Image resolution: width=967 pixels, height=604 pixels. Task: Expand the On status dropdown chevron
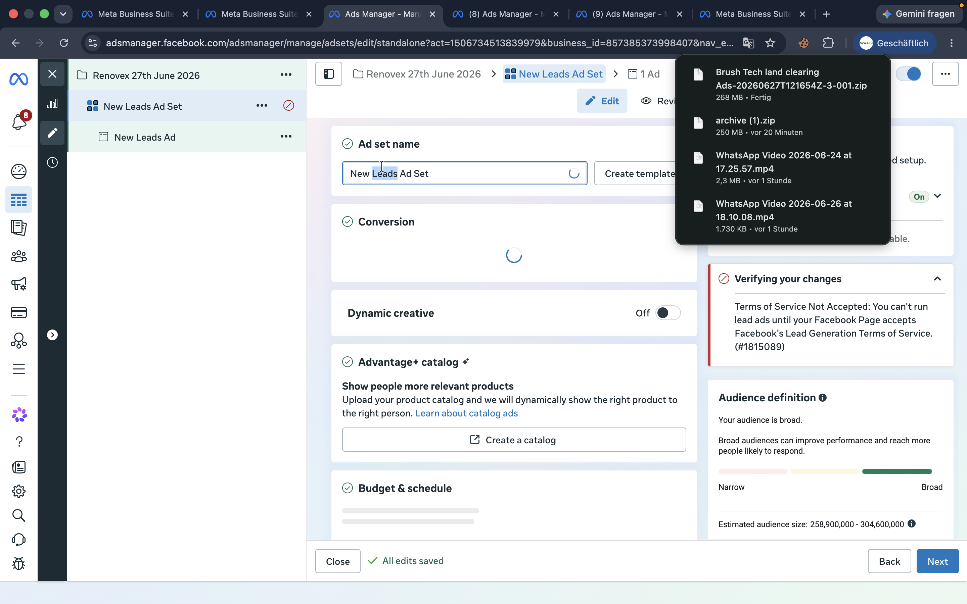tap(937, 196)
